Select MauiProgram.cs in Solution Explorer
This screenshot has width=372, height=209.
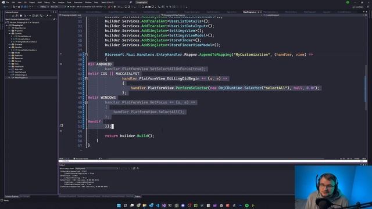pyautogui.click(x=21, y=77)
